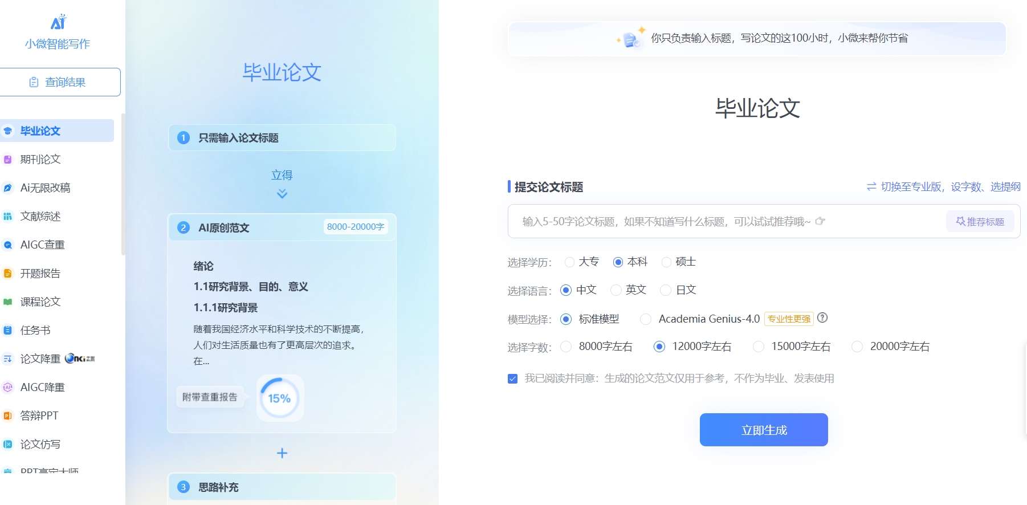1027x505 pixels.
Task: Click the 专业性更强 tag
Action: point(789,319)
